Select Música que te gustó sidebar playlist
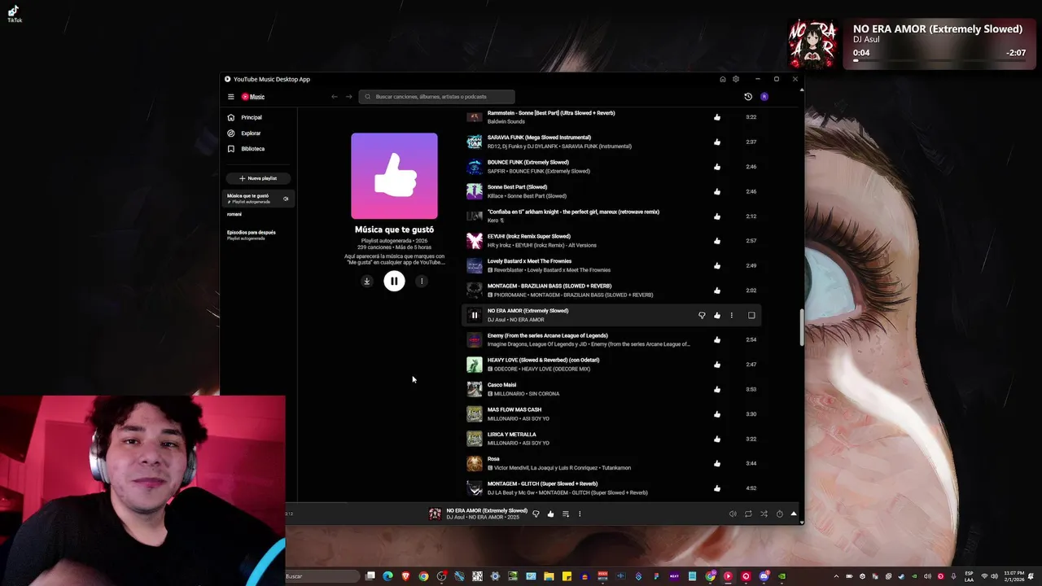This screenshot has height=586, width=1042. tap(256, 199)
